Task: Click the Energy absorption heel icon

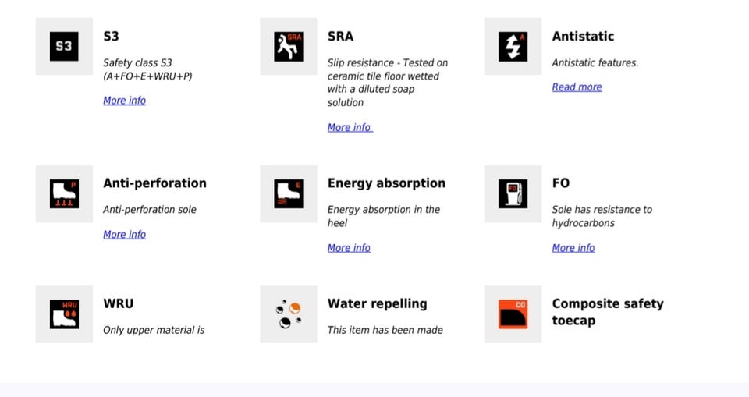Action: pyautogui.click(x=289, y=193)
